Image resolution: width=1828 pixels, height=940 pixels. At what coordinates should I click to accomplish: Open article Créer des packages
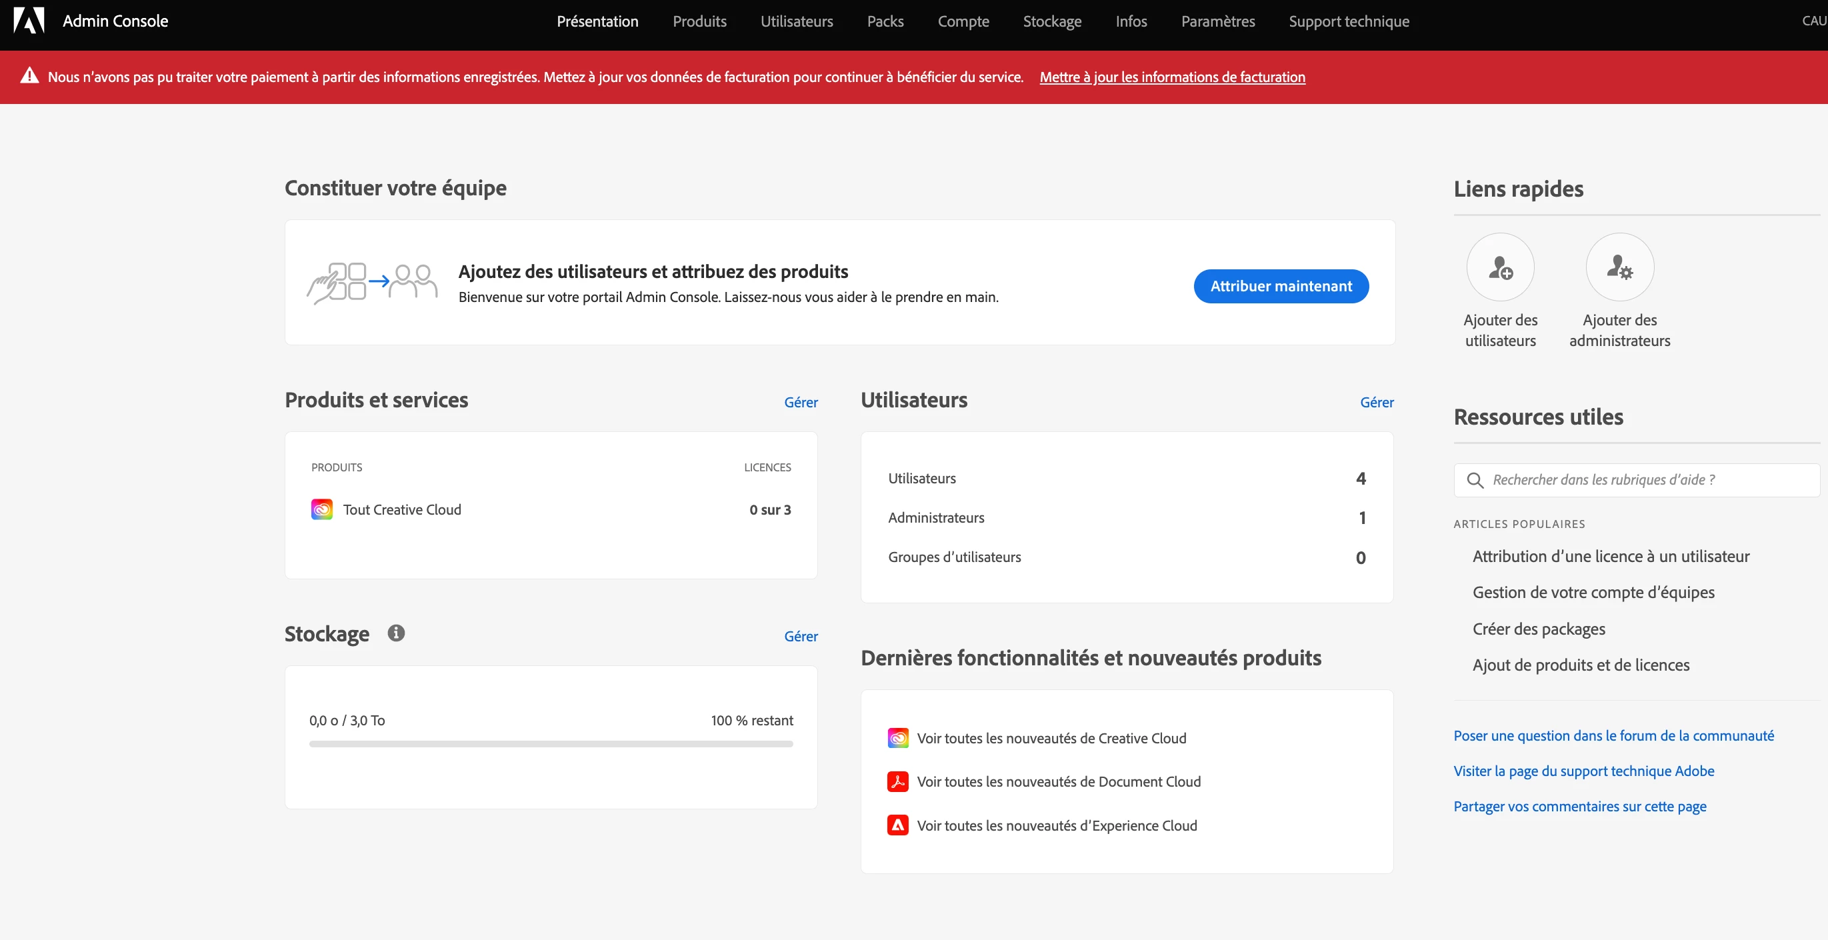click(x=1538, y=629)
